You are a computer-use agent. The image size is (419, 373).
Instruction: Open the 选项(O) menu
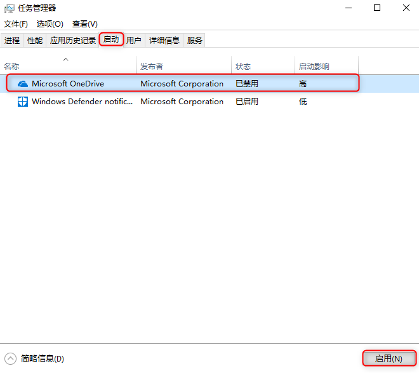50,24
